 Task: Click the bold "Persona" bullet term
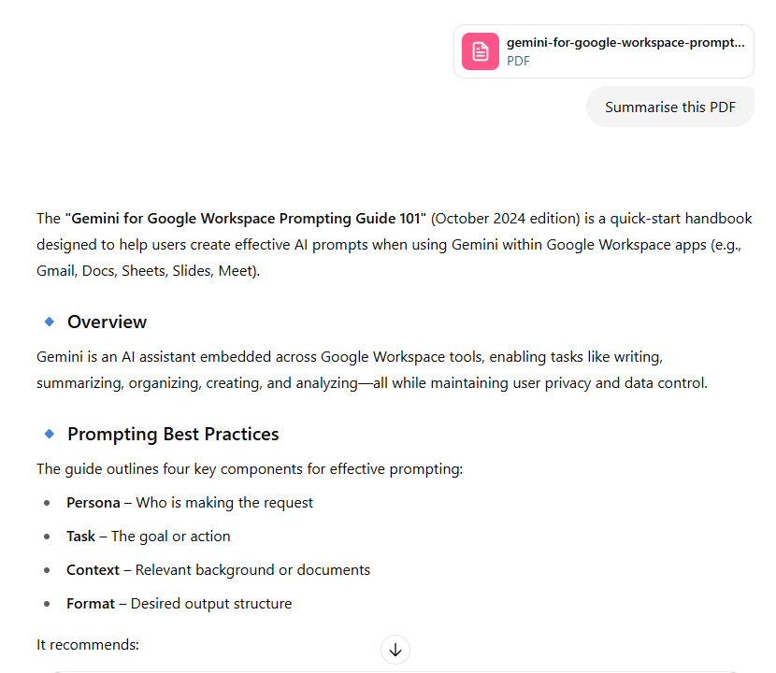[x=93, y=503]
